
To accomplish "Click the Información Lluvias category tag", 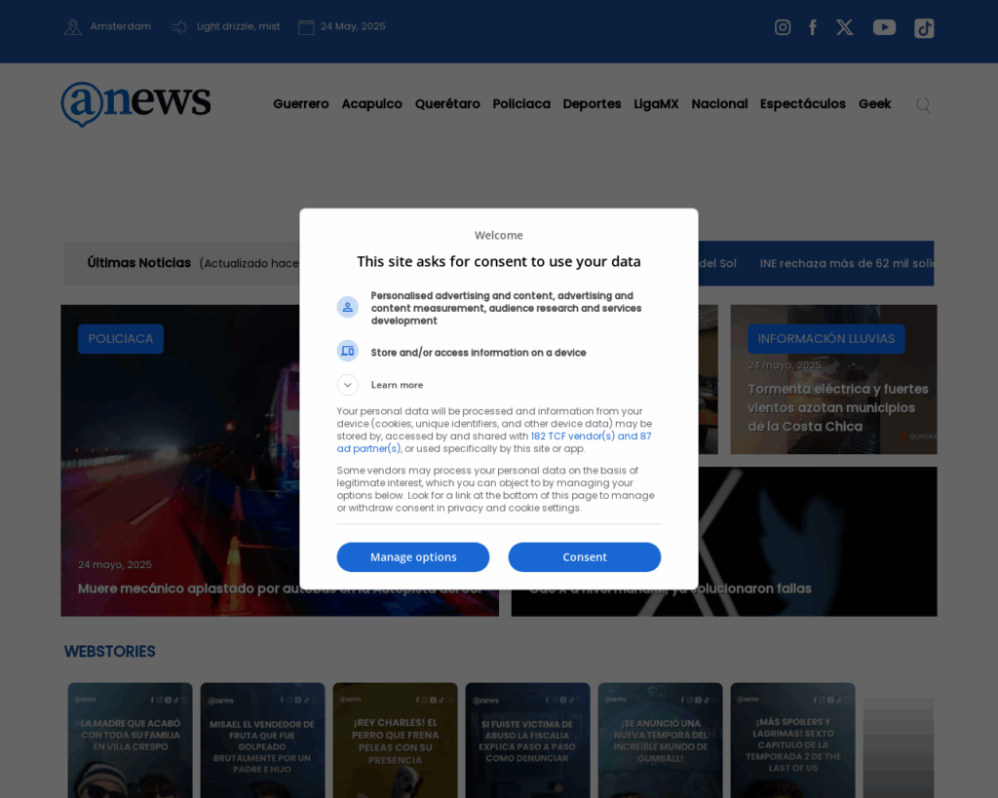I will tap(825, 339).
